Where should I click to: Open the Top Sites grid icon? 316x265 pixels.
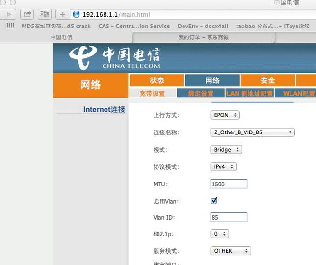click(10, 26)
